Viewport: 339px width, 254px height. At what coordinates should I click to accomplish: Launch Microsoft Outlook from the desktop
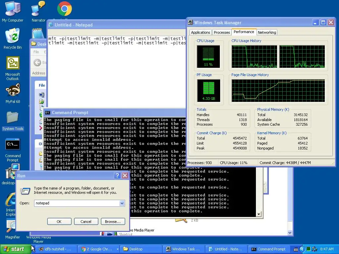(x=13, y=68)
